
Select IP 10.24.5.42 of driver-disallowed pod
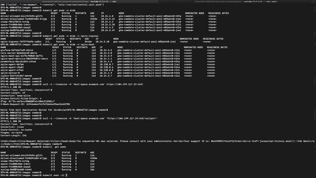click(108, 19)
